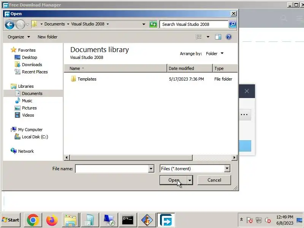The width and height of the screenshot is (304, 228).
Task: Click the Forward navigation arrow button
Action: pyautogui.click(x=20, y=25)
